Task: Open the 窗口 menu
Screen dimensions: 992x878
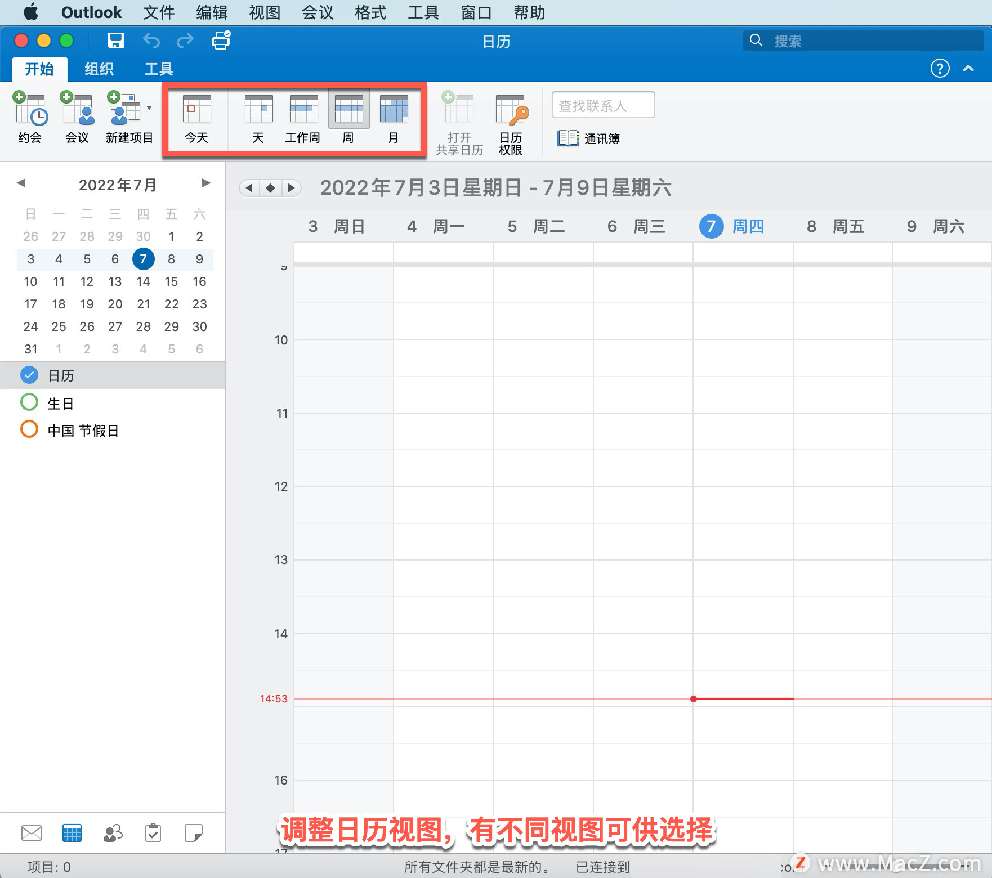Action: pos(476,12)
